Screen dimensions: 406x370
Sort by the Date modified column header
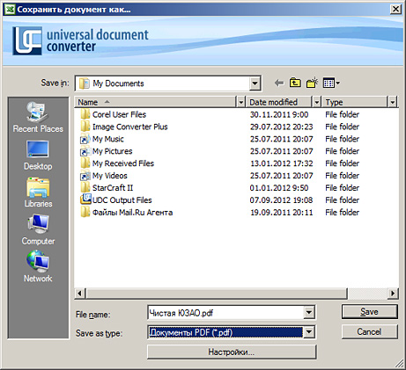279,102
